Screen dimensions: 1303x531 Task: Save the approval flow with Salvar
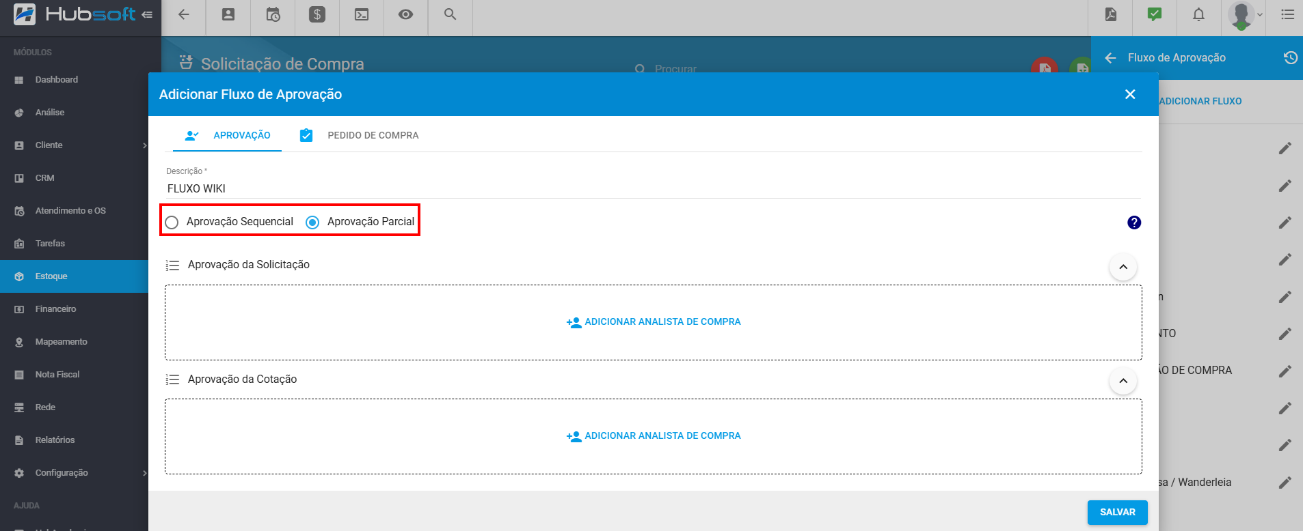pos(1117,513)
